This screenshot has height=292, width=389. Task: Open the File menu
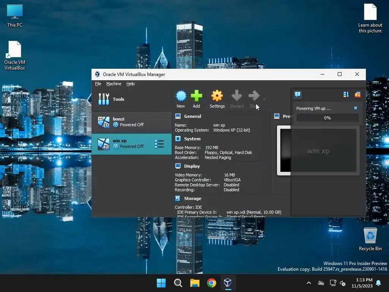[x=98, y=84]
